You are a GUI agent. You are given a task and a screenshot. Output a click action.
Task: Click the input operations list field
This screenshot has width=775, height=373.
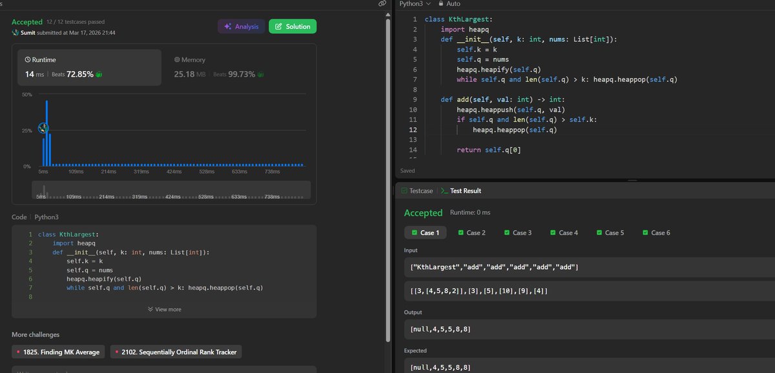tap(589, 267)
